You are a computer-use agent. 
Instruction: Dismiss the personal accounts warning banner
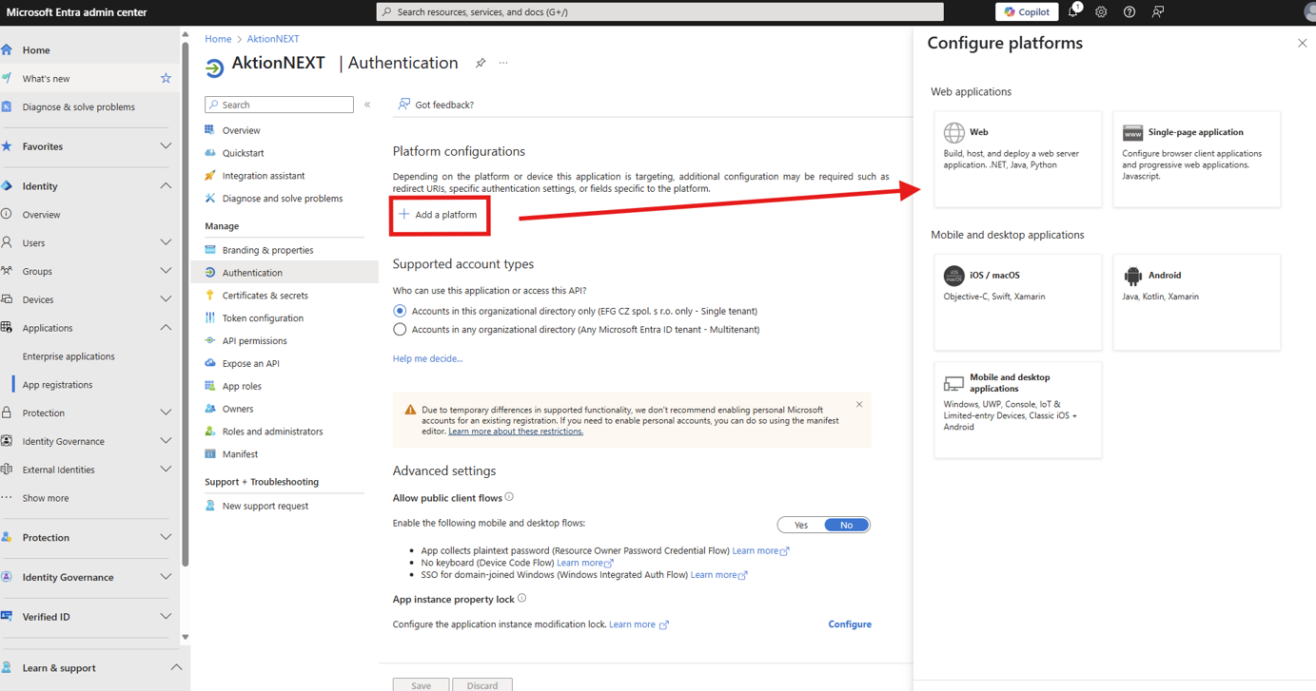859,405
